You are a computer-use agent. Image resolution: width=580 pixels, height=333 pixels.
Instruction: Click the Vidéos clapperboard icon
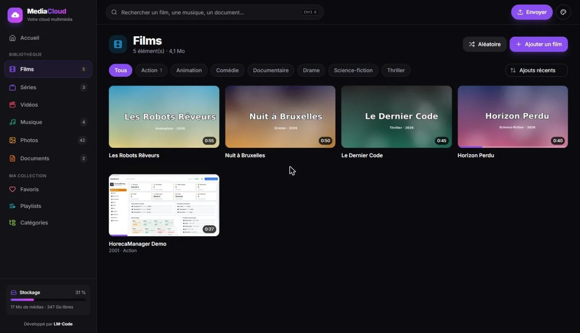click(13, 105)
